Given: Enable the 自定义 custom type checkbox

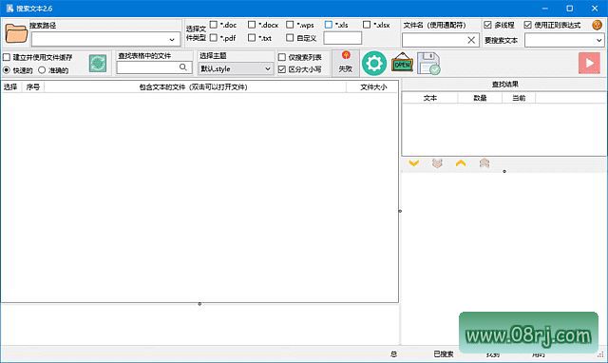Looking at the screenshot, I should tap(290, 38).
